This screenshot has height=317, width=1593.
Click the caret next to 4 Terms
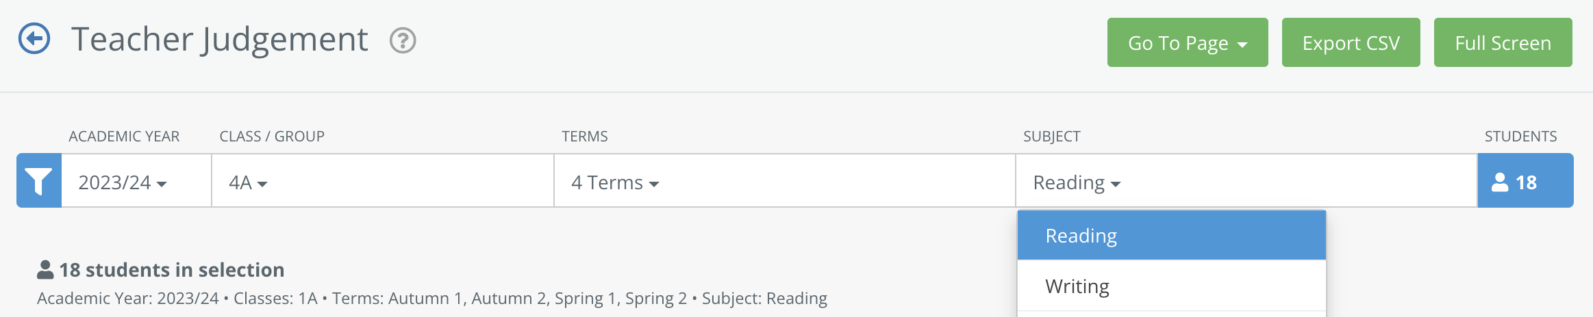[x=654, y=184]
